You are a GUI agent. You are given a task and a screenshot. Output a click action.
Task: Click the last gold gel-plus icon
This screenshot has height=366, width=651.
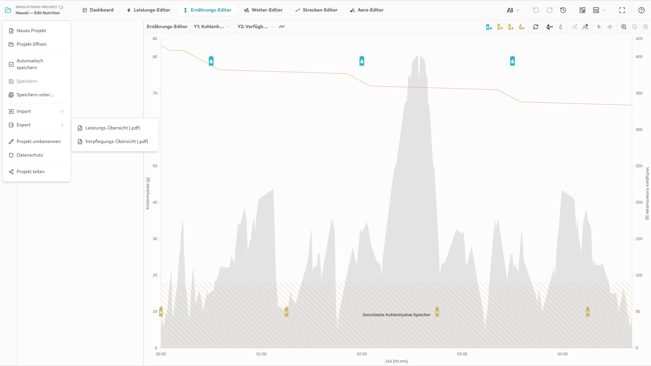pyautogui.click(x=522, y=27)
